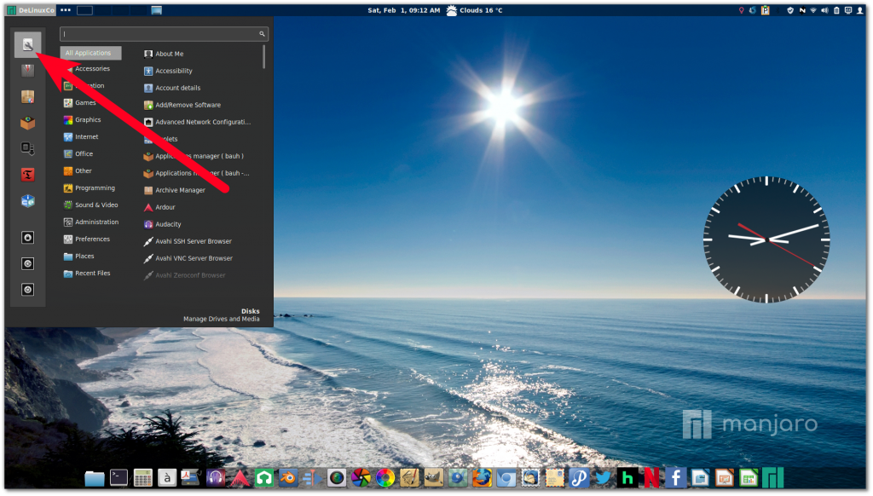Open the Twitter dock icon
The image size is (873, 496).
pyautogui.click(x=604, y=477)
